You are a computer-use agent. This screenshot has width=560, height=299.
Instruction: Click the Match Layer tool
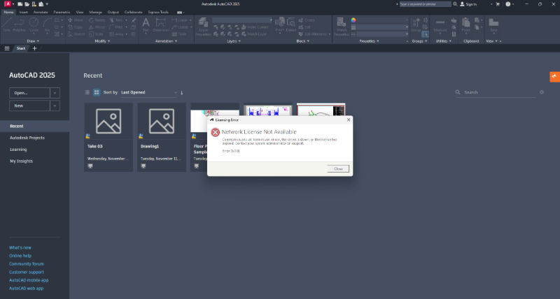tap(254, 34)
